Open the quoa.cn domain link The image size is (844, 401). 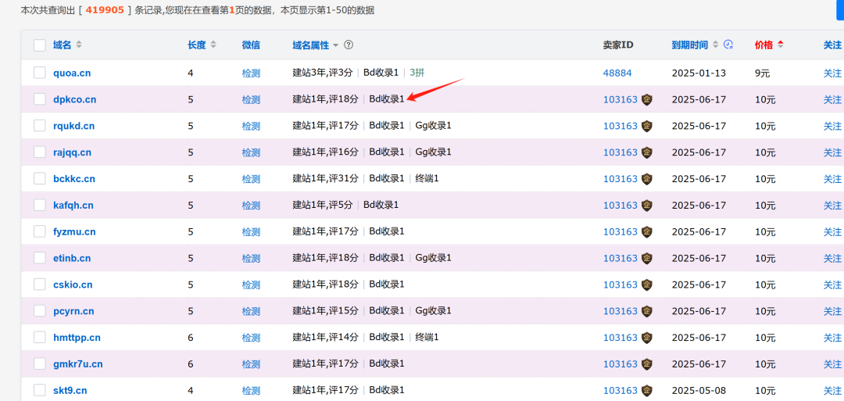point(72,73)
